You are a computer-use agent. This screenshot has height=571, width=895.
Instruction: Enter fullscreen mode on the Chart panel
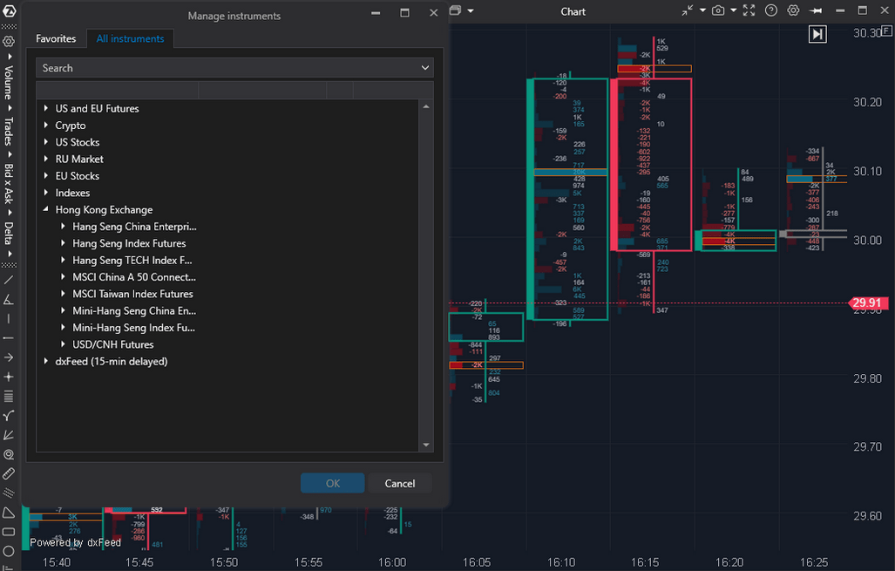click(748, 10)
